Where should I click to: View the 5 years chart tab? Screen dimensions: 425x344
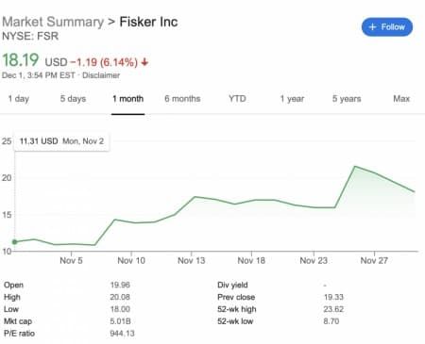point(347,99)
